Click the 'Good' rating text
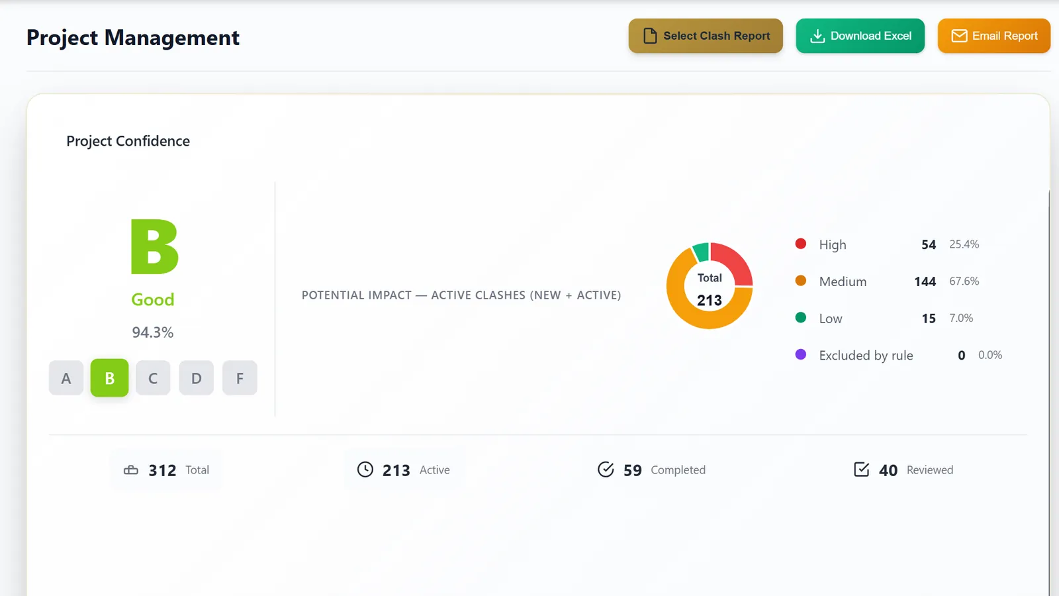The height and width of the screenshot is (596, 1059). pyautogui.click(x=153, y=299)
